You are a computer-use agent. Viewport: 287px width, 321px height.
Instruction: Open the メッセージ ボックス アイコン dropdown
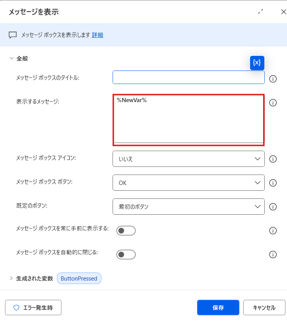tap(188, 159)
